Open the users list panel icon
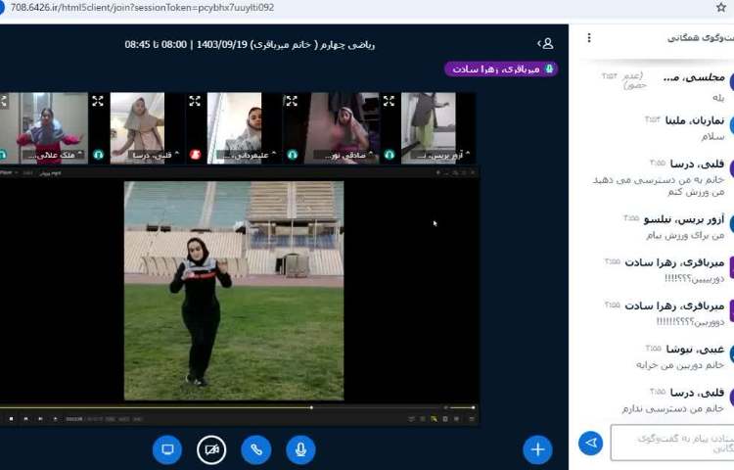This screenshot has height=470, width=734. click(546, 44)
